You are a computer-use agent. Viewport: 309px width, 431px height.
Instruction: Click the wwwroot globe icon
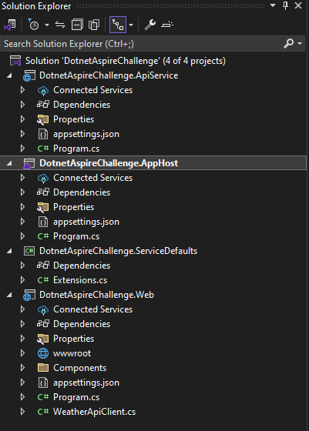tap(43, 353)
